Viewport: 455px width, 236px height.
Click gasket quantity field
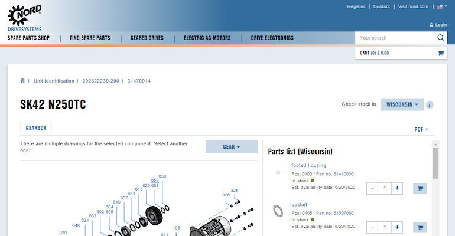[385, 228]
